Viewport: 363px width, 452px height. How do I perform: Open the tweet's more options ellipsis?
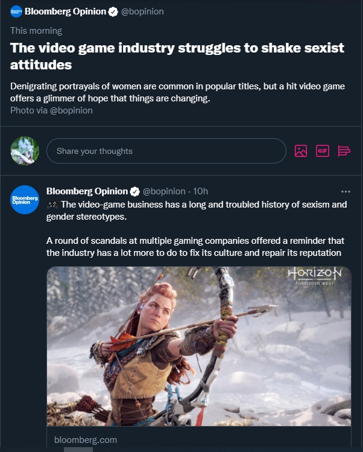pyautogui.click(x=346, y=191)
